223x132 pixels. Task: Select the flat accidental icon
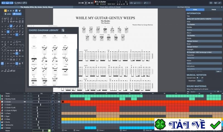pyautogui.click(x=5, y=32)
